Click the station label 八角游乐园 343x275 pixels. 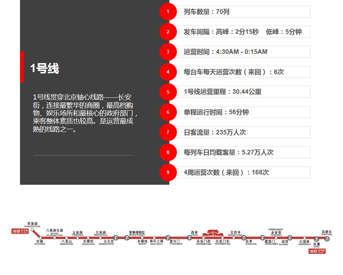click(x=54, y=233)
